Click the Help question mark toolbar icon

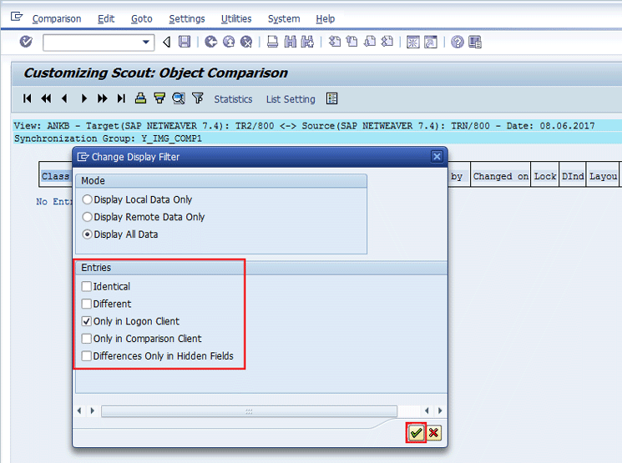[457, 42]
